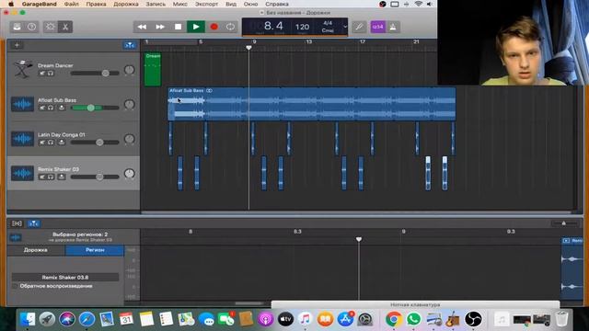Select the green Dream region

[x=153, y=69]
